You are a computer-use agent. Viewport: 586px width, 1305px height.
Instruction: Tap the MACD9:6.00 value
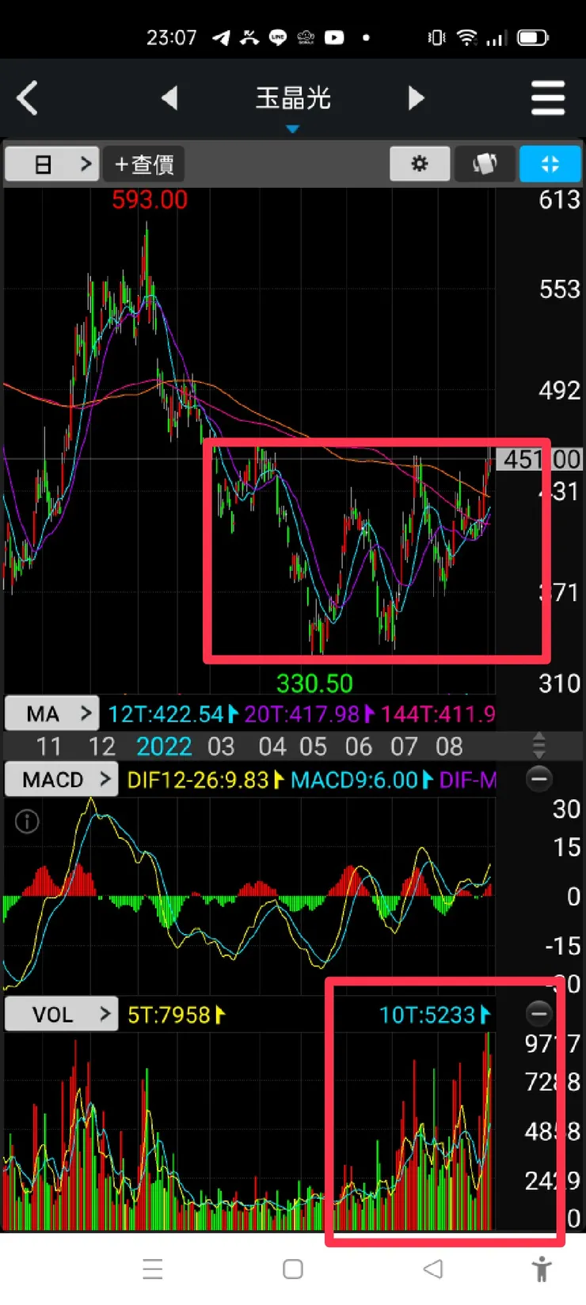pos(354,780)
